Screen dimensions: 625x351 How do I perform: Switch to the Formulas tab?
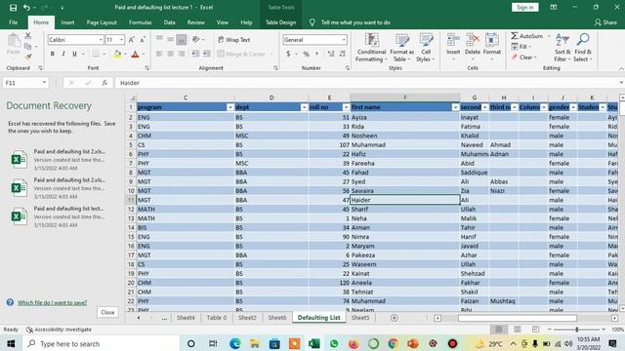141,22
